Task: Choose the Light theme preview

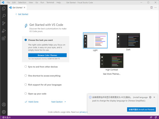Action: point(95,40)
